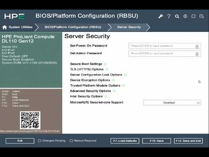Click the Set Power On Password label
Image resolution: width=209 pixels, height=157 pixels.
[88, 46]
